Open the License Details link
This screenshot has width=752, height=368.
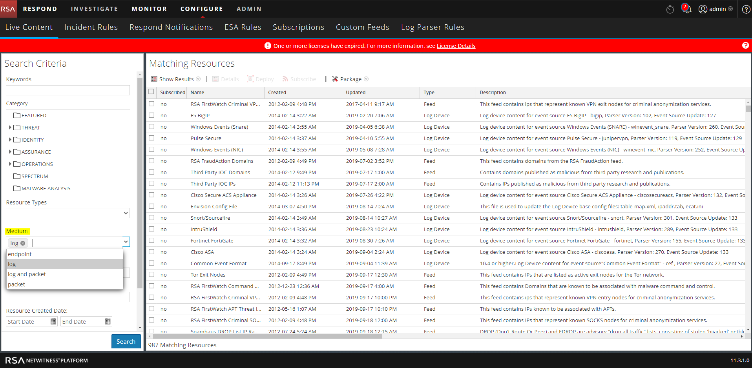(456, 46)
